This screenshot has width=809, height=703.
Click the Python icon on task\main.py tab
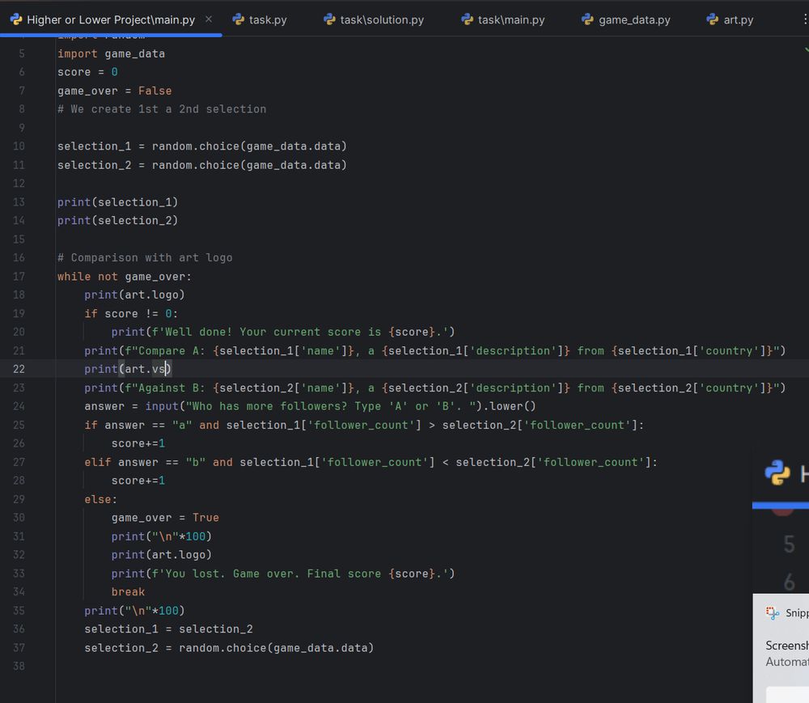[x=467, y=19]
